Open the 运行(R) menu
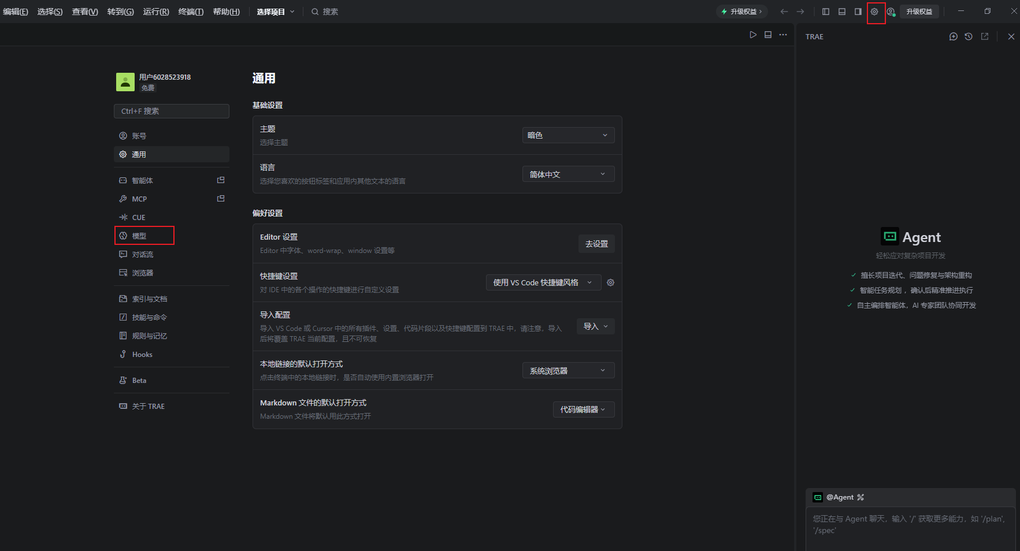The width and height of the screenshot is (1020, 551). point(156,12)
